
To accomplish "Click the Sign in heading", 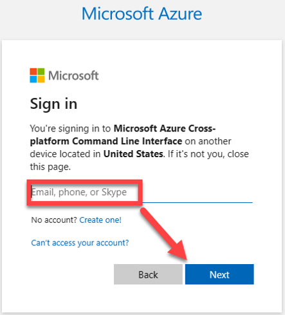I will (x=53, y=104).
